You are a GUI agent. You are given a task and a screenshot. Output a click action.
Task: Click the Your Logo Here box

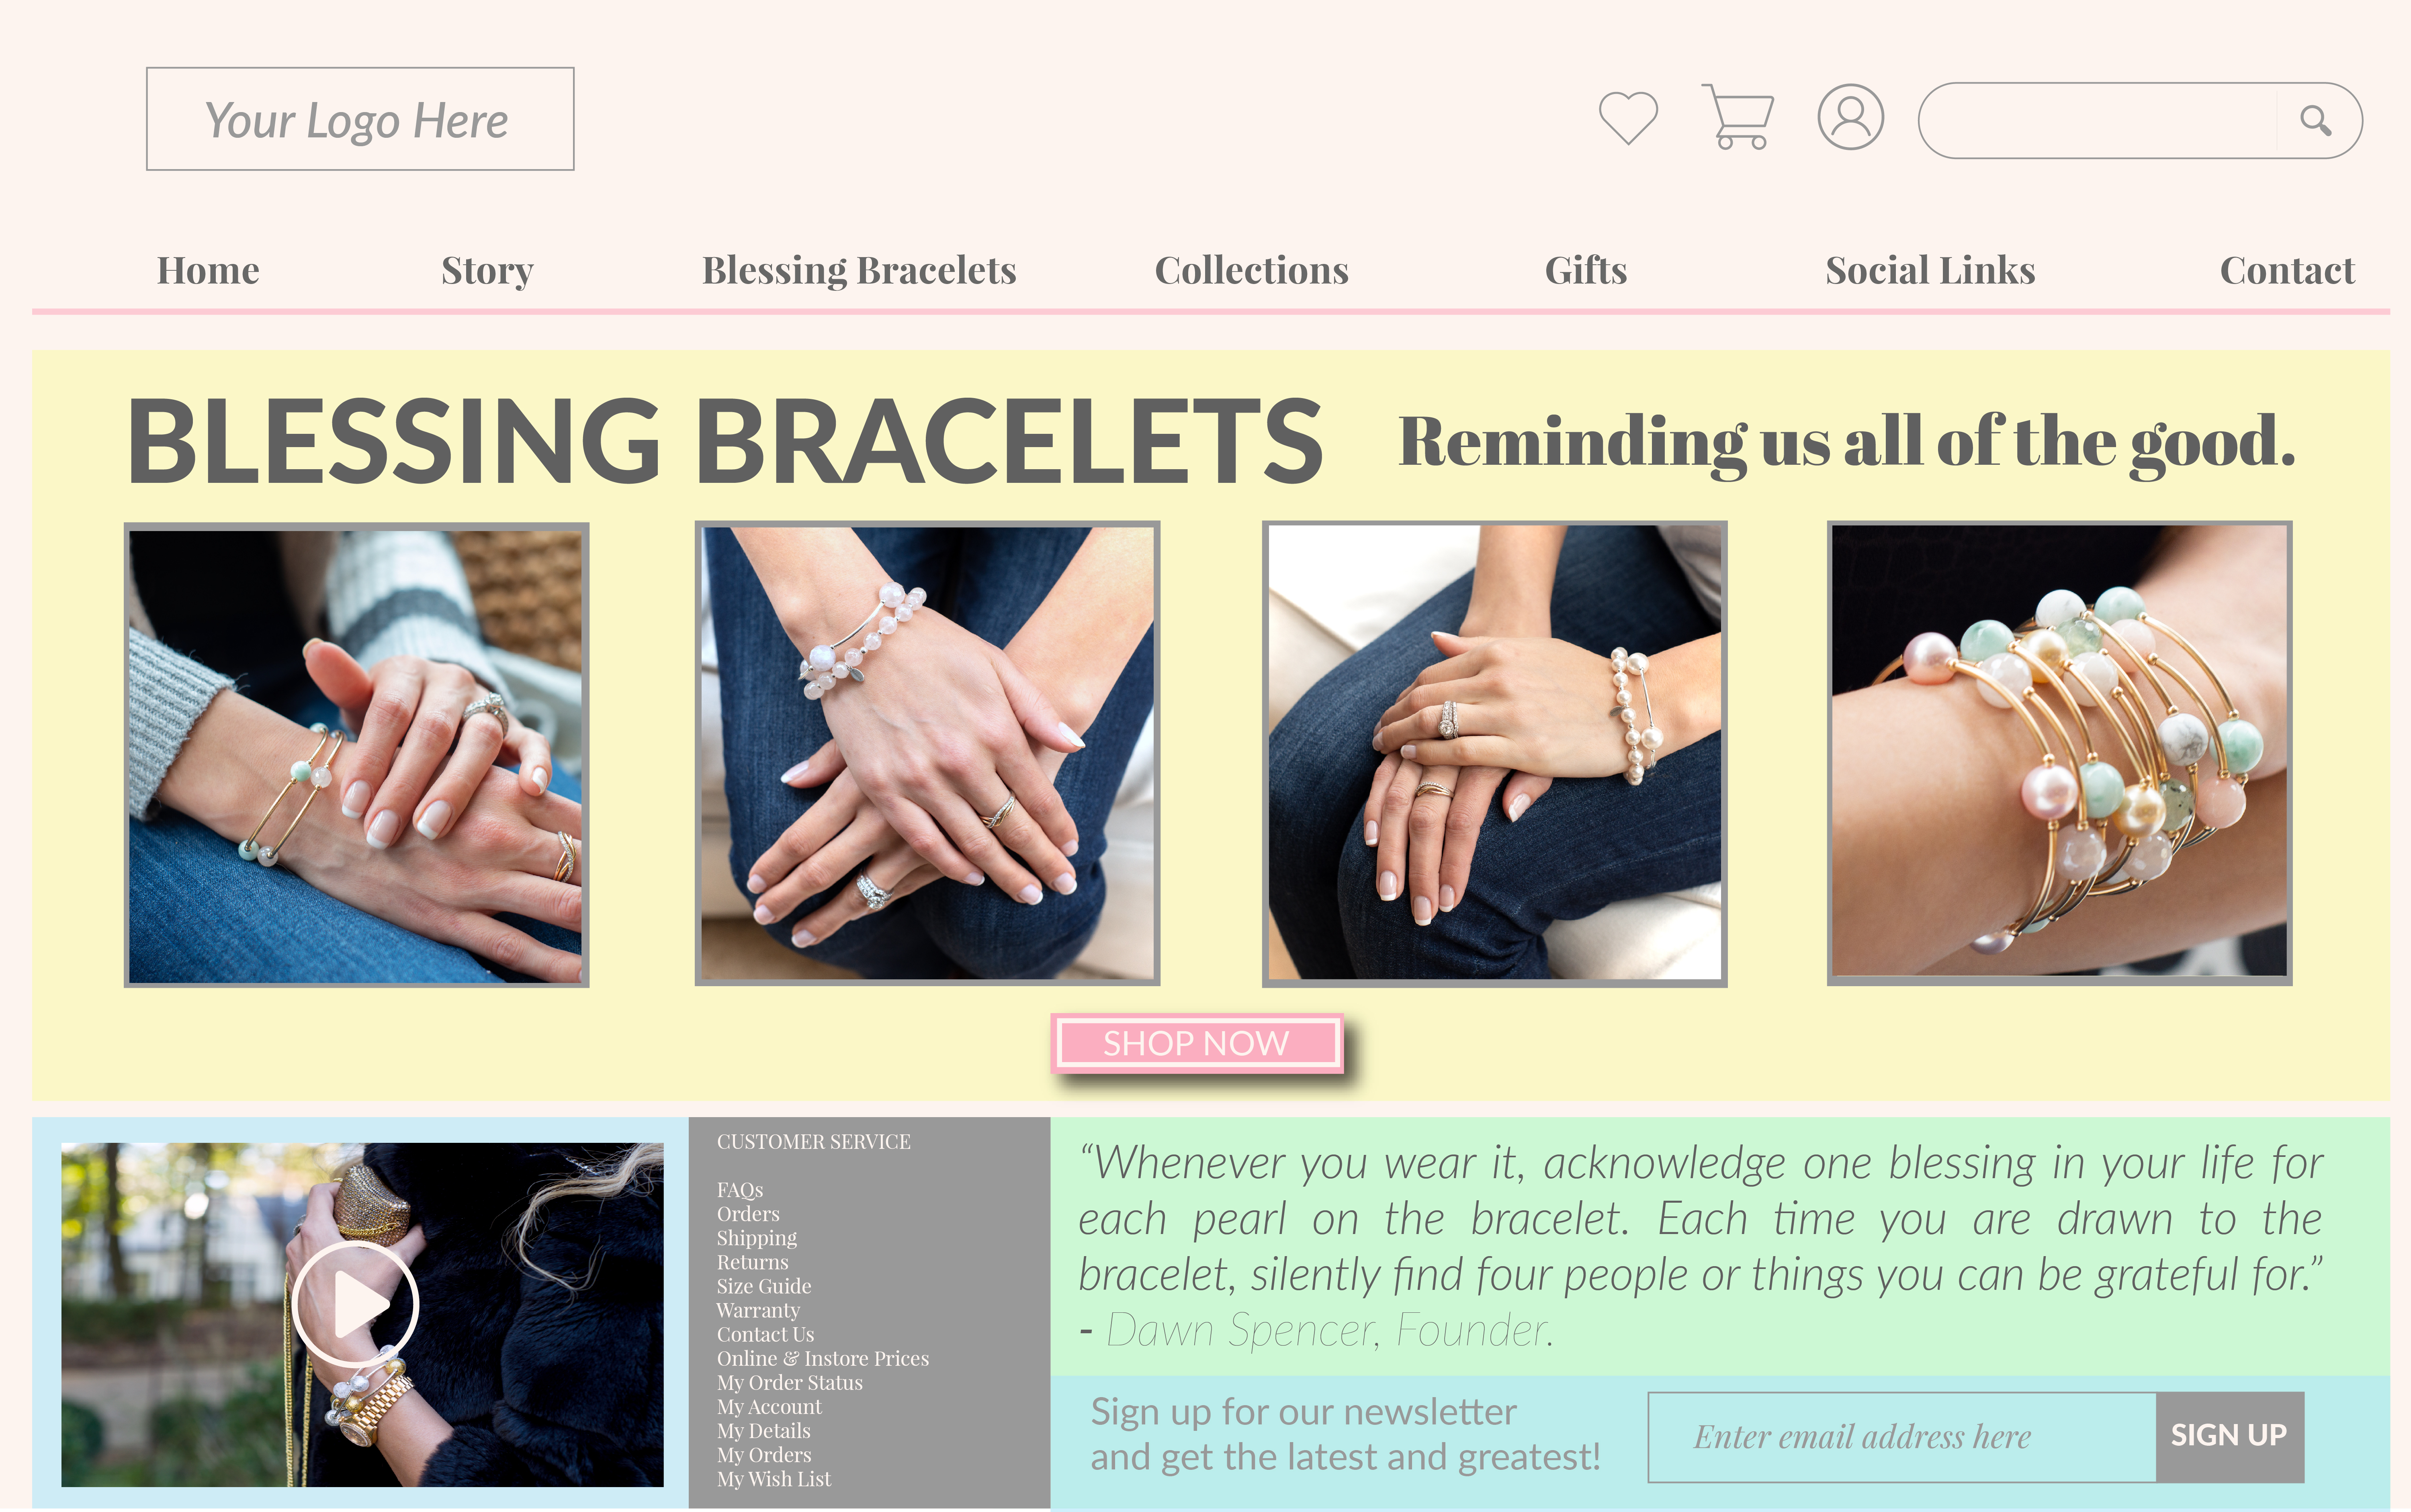360,119
